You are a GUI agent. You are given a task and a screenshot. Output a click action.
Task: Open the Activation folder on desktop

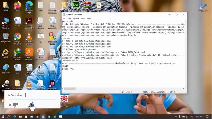pos(17,85)
